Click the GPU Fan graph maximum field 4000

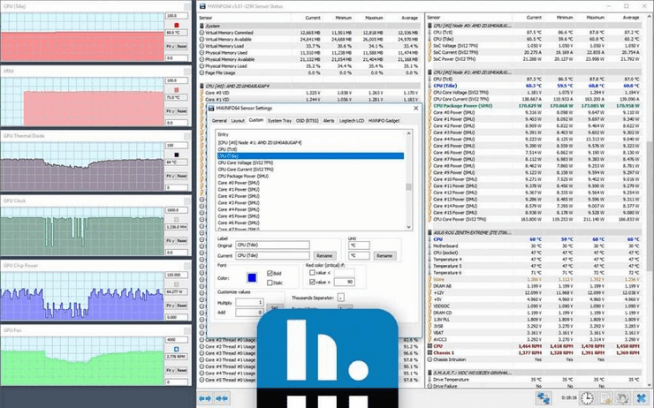tap(177, 340)
